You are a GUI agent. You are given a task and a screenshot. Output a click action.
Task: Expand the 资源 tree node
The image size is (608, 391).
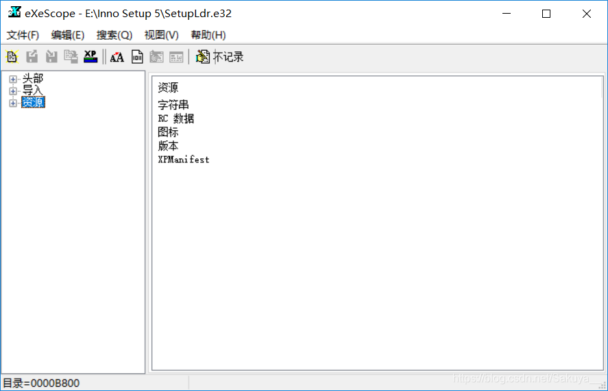coord(13,103)
